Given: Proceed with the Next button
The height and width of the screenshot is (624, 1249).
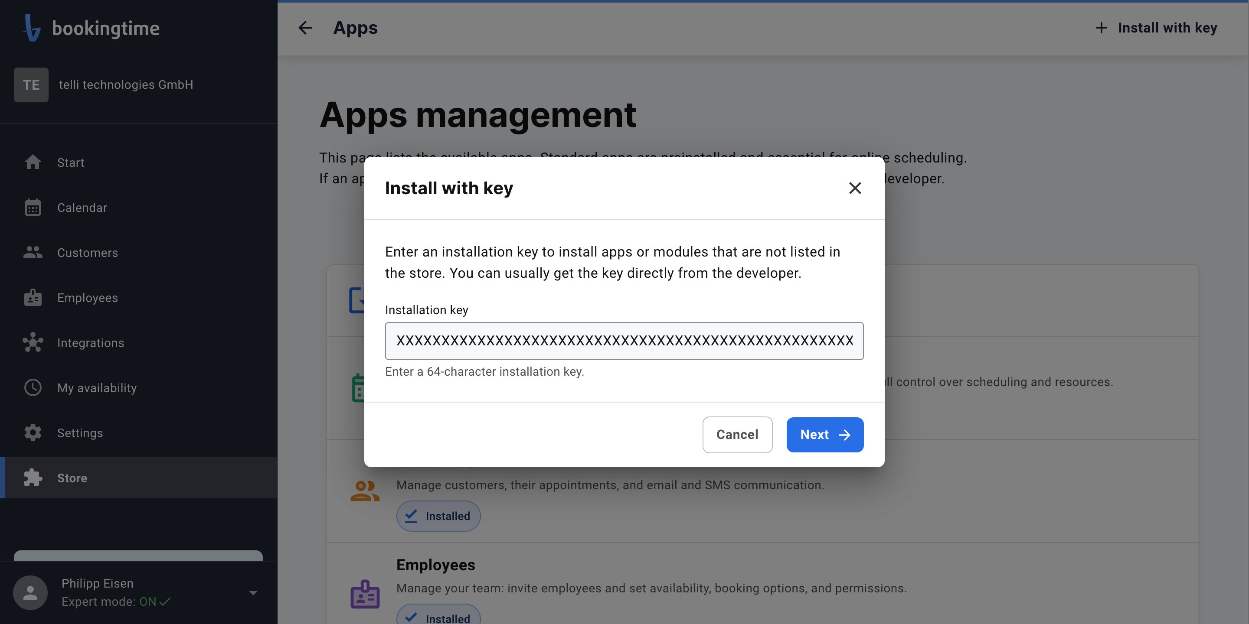Looking at the screenshot, I should coord(825,435).
